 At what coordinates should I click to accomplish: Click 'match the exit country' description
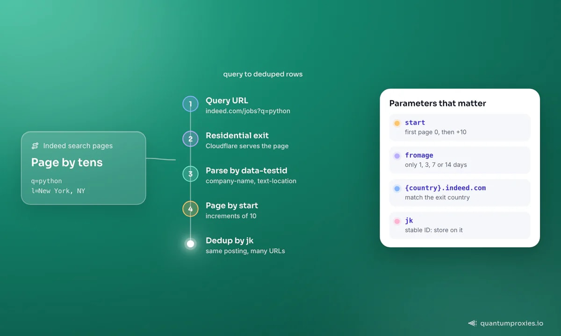(x=437, y=197)
